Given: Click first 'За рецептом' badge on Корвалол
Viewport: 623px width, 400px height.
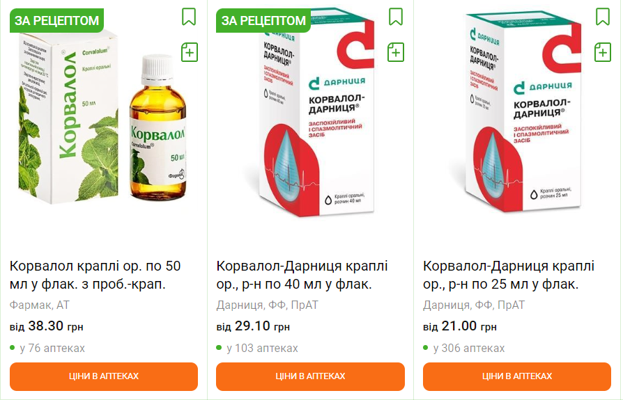Looking at the screenshot, I should pos(57,20).
